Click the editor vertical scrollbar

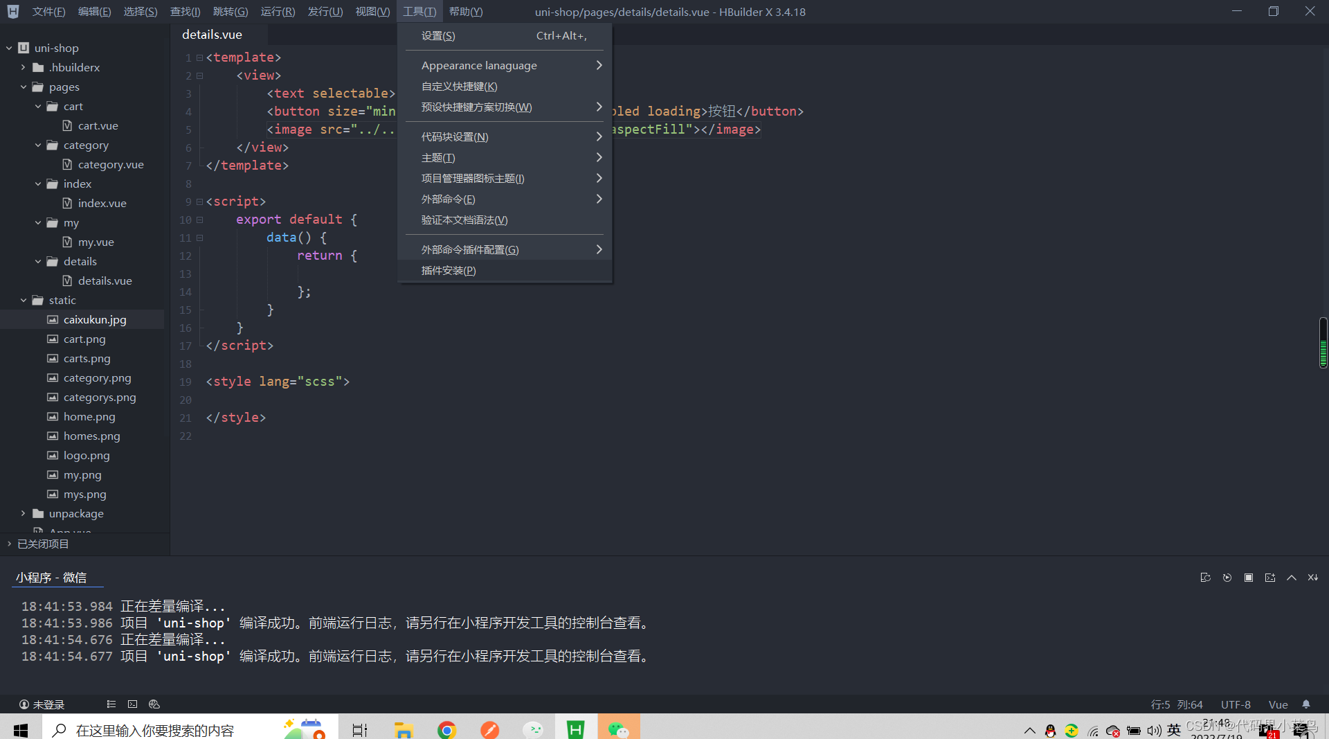click(1323, 342)
